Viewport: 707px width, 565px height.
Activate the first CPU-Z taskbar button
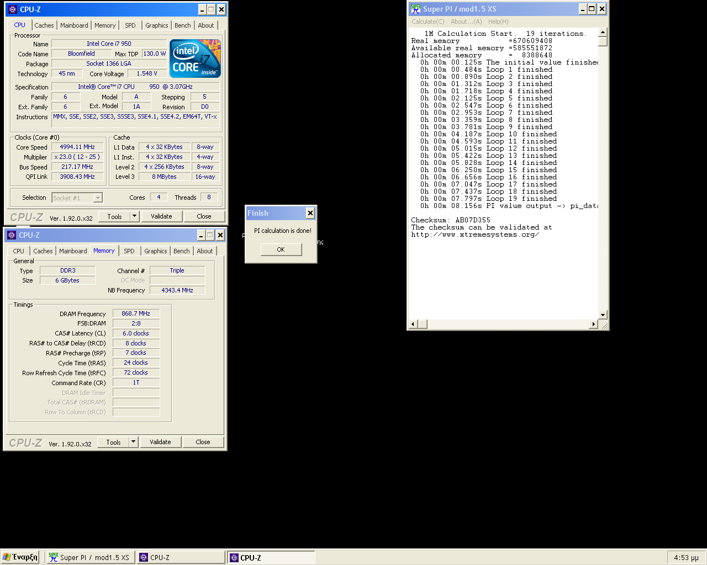point(181,557)
